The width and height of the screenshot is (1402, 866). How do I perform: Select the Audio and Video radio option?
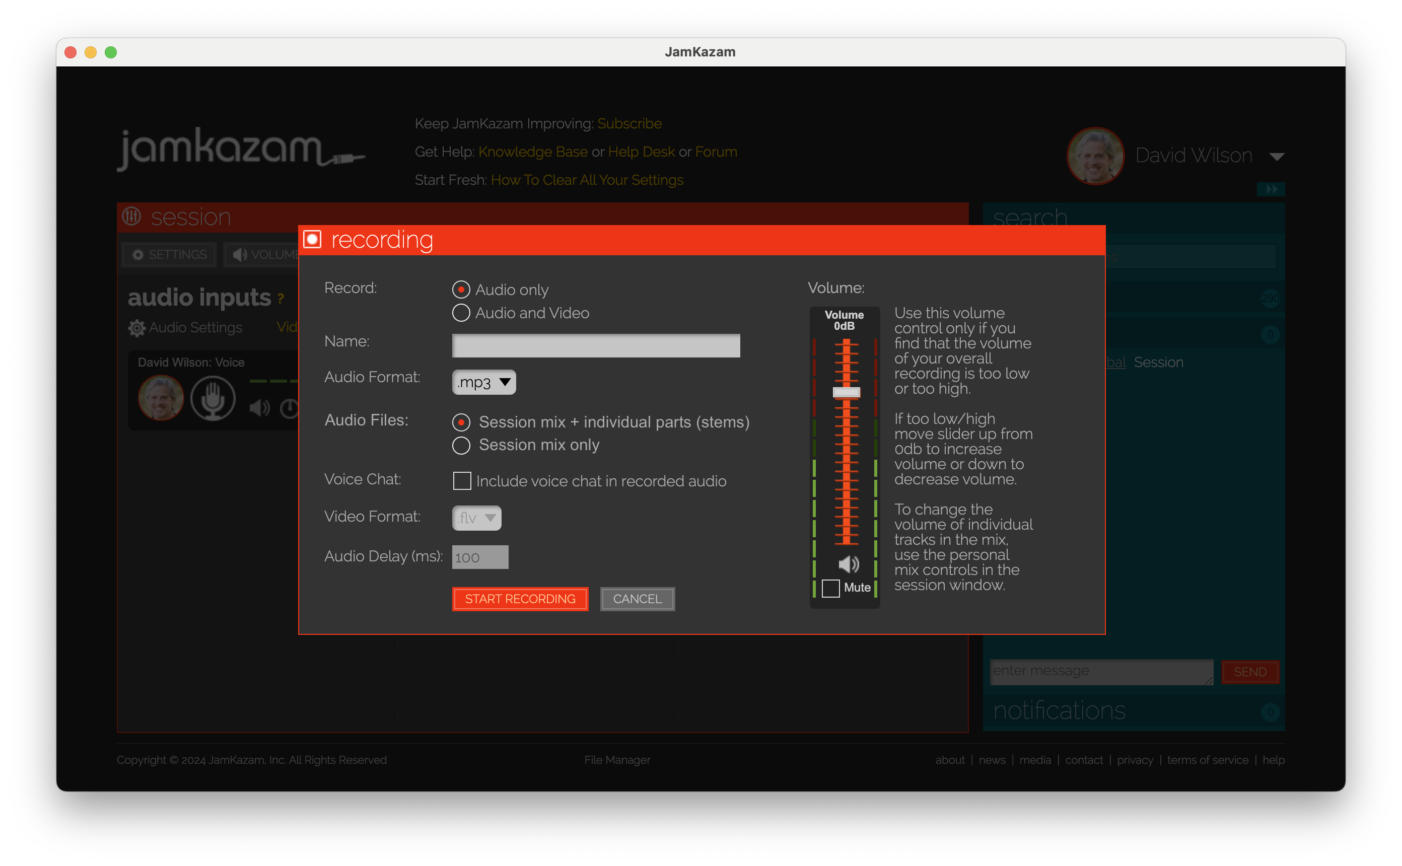(x=461, y=313)
